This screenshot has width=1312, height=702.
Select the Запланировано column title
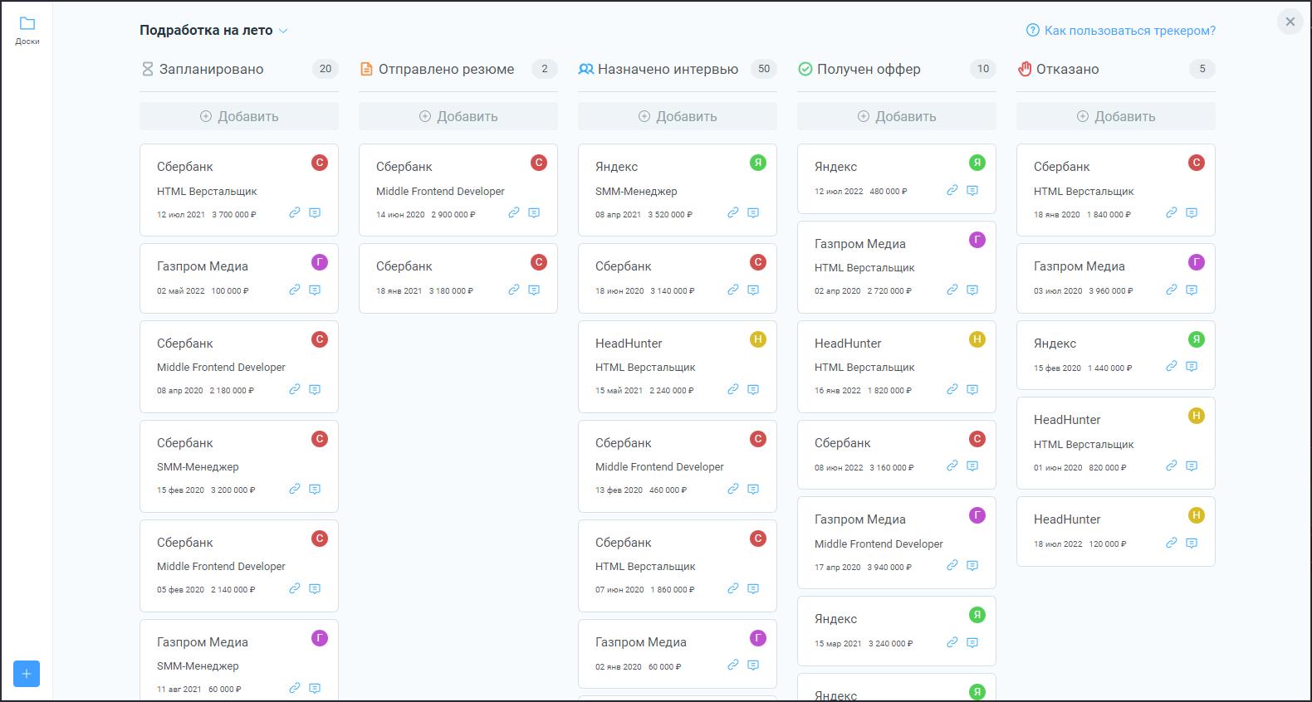pyautogui.click(x=212, y=70)
